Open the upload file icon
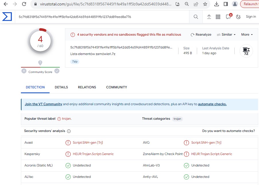Screen dimensions: 259x185 209,17
